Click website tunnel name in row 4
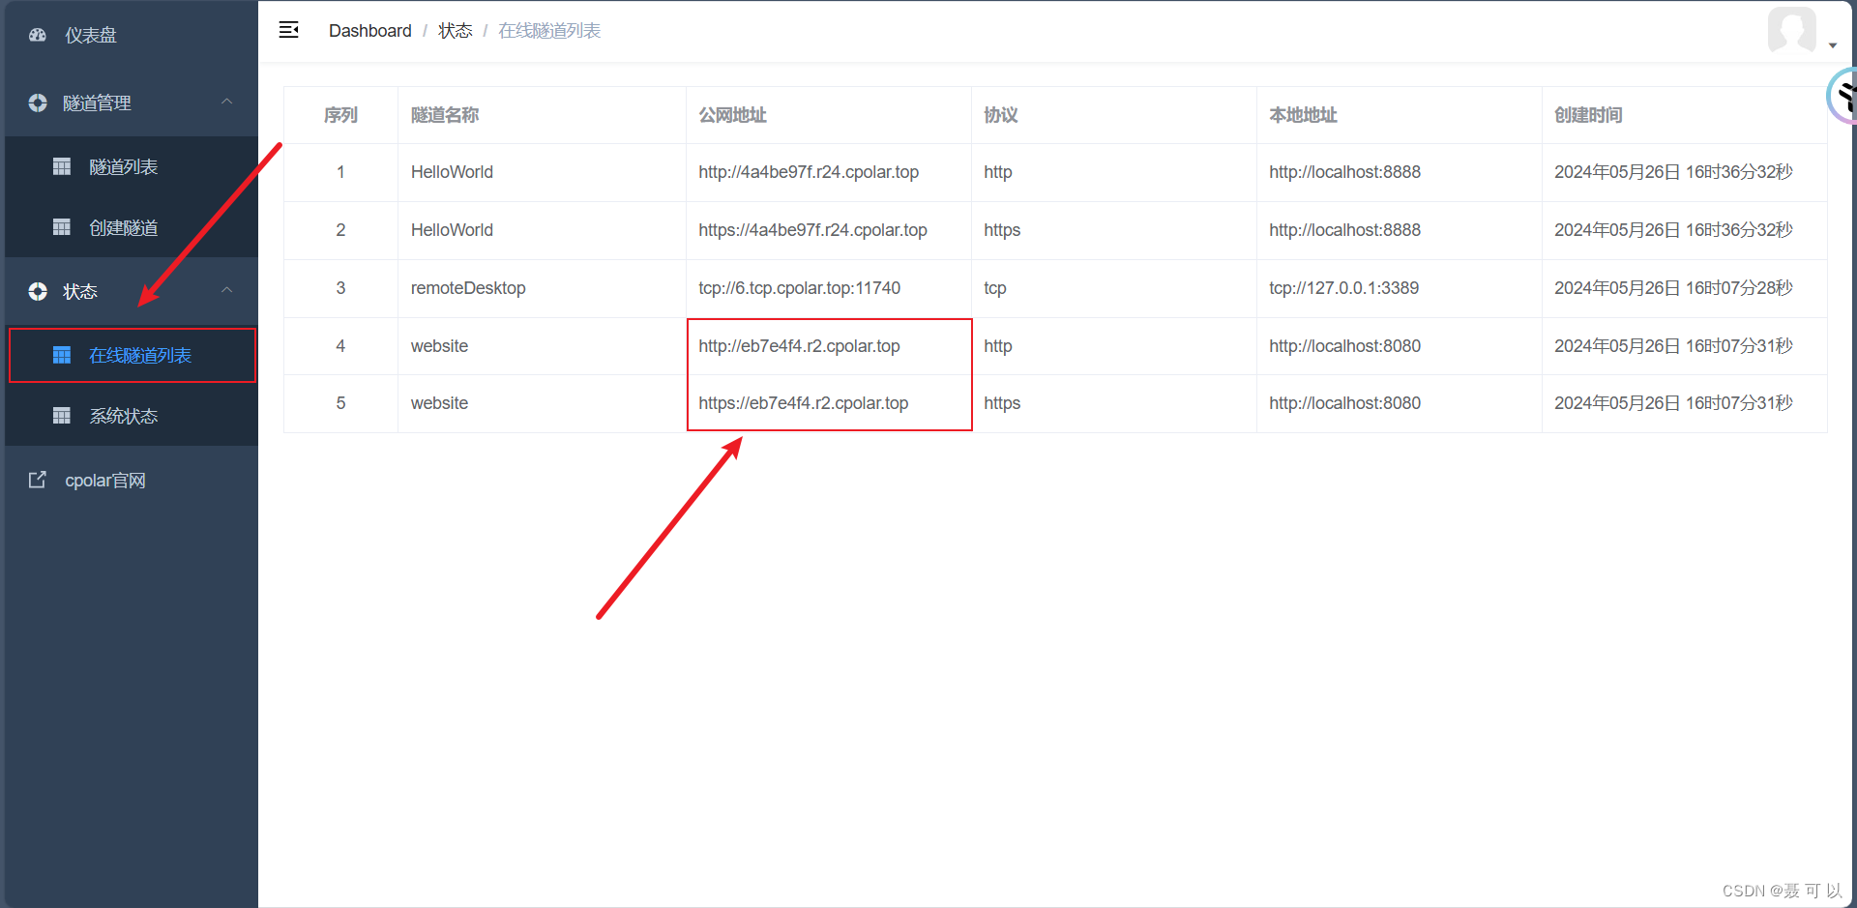 (439, 346)
